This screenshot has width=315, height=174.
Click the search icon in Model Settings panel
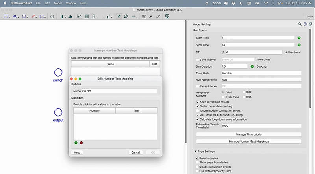pos(300,24)
